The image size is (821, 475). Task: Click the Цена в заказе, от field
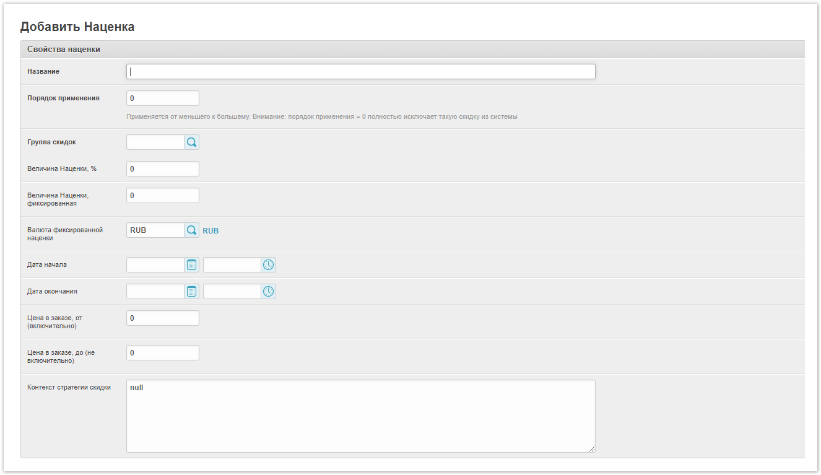click(x=163, y=318)
